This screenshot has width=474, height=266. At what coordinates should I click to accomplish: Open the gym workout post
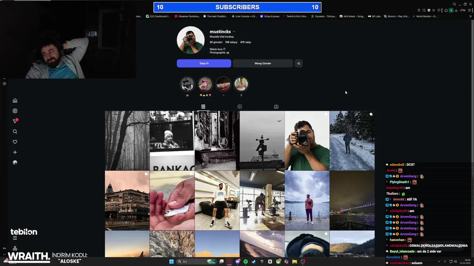(262, 200)
